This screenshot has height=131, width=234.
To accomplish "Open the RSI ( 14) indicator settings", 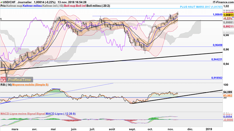I will (6, 85).
